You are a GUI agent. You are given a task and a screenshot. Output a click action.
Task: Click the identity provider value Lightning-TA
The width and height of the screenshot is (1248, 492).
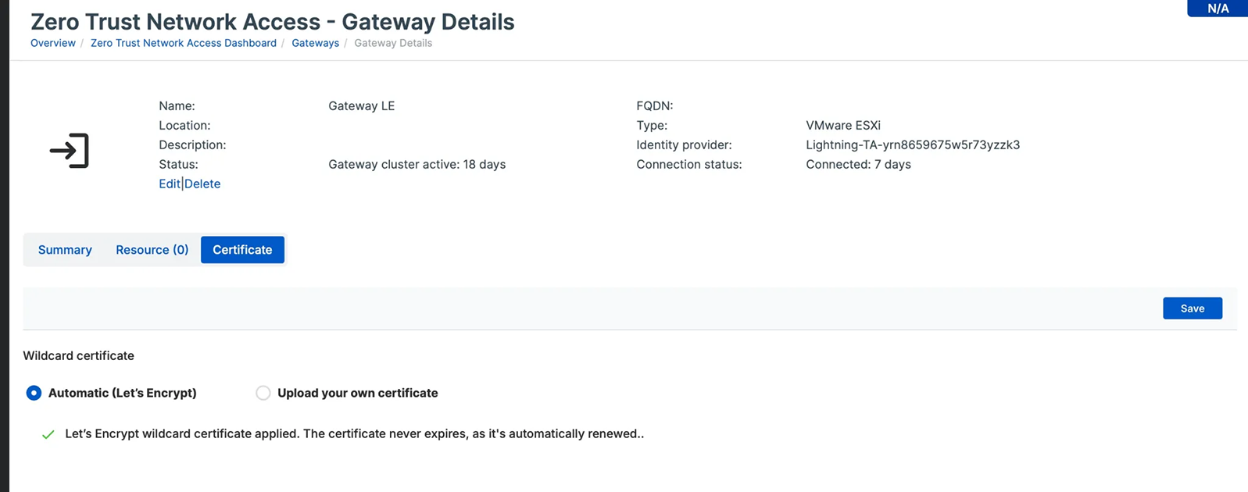coord(912,144)
